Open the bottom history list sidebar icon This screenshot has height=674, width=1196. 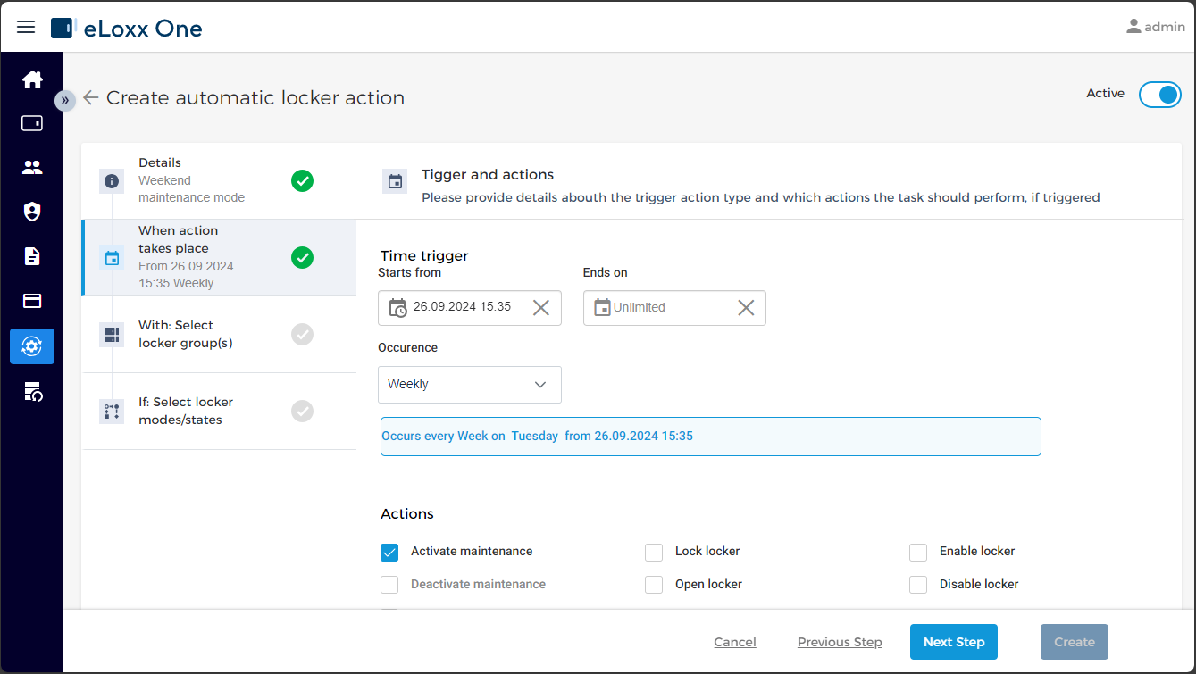[32, 391]
